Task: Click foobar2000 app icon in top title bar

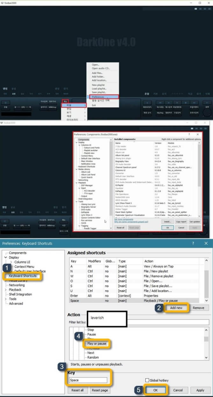Action: tap(2, 2)
